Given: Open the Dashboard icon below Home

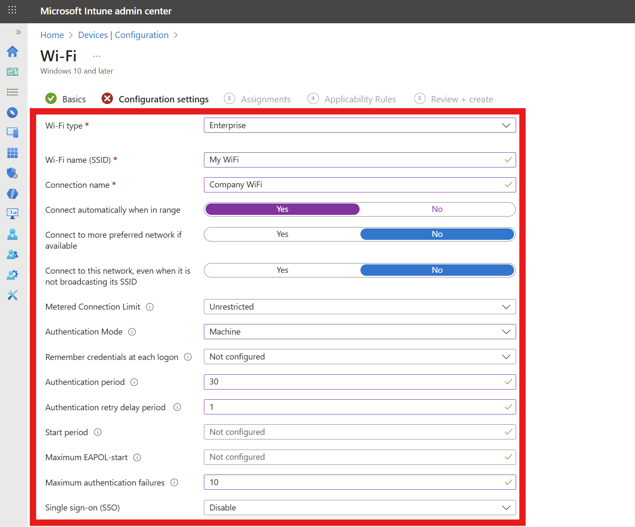Looking at the screenshot, I should (x=13, y=71).
